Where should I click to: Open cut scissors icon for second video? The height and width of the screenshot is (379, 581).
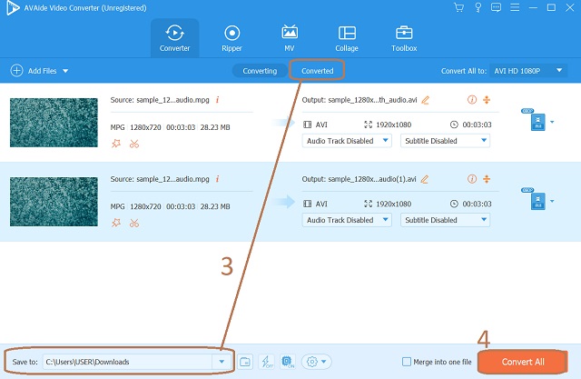pos(134,224)
